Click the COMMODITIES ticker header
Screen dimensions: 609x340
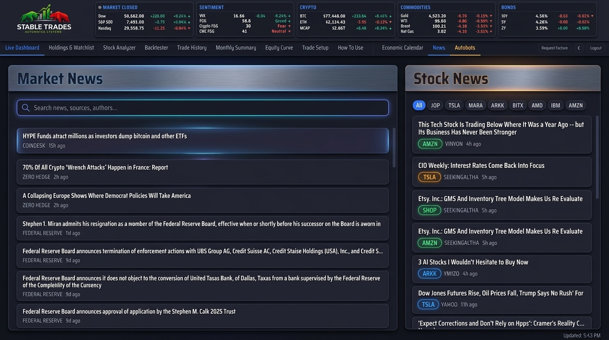coord(416,8)
